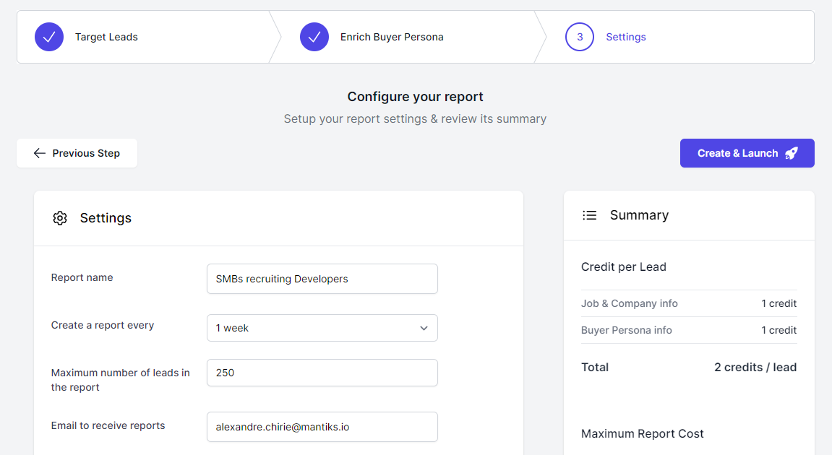This screenshot has width=832, height=455.
Task: Click the Buyer Persona info credit row
Action: [688, 330]
